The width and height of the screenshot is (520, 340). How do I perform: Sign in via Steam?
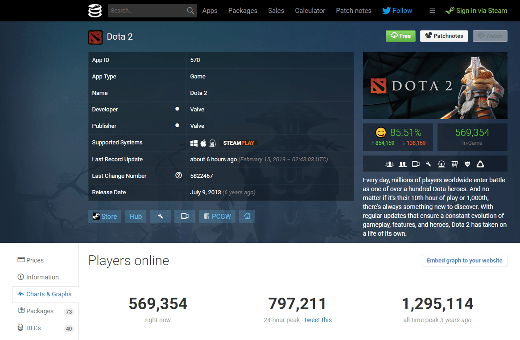(x=476, y=11)
